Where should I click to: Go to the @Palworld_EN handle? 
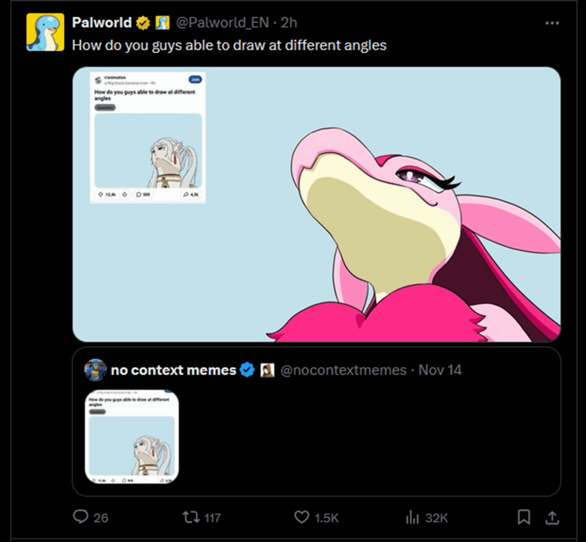[x=222, y=23]
